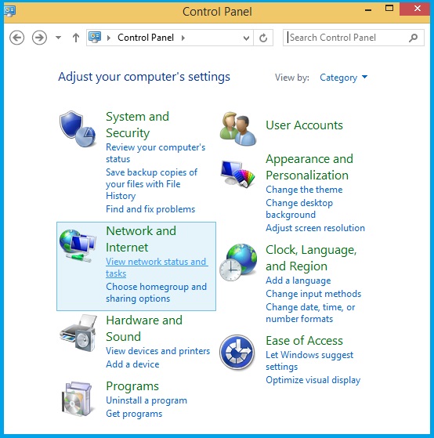The height and width of the screenshot is (438, 434).
Task: Open Appearance and Personalization heading
Action: coord(309,167)
